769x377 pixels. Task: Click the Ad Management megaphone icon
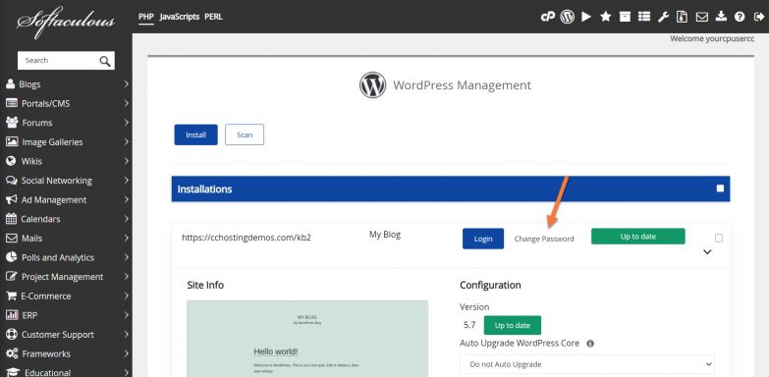point(11,199)
